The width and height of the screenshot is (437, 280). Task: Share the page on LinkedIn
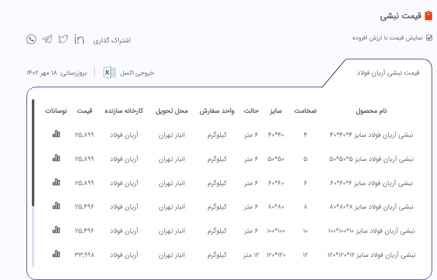(79, 40)
